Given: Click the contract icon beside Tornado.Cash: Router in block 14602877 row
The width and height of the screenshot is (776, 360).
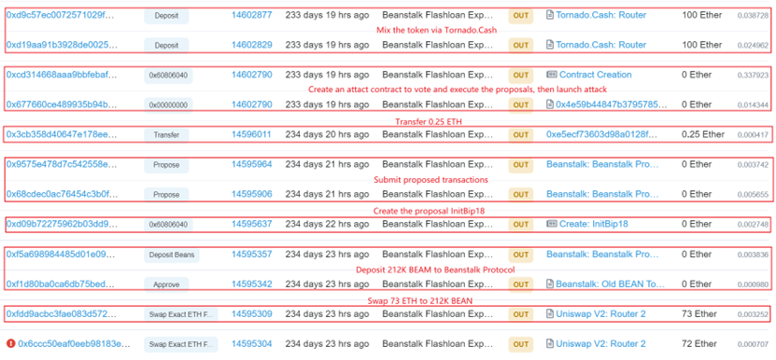Looking at the screenshot, I should [550, 15].
